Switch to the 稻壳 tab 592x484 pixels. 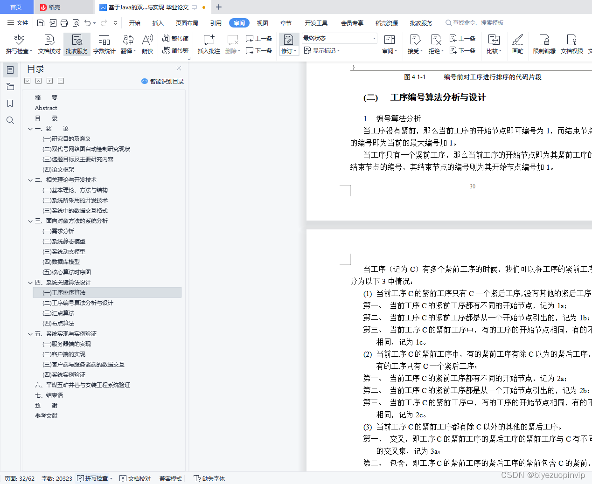coord(63,7)
